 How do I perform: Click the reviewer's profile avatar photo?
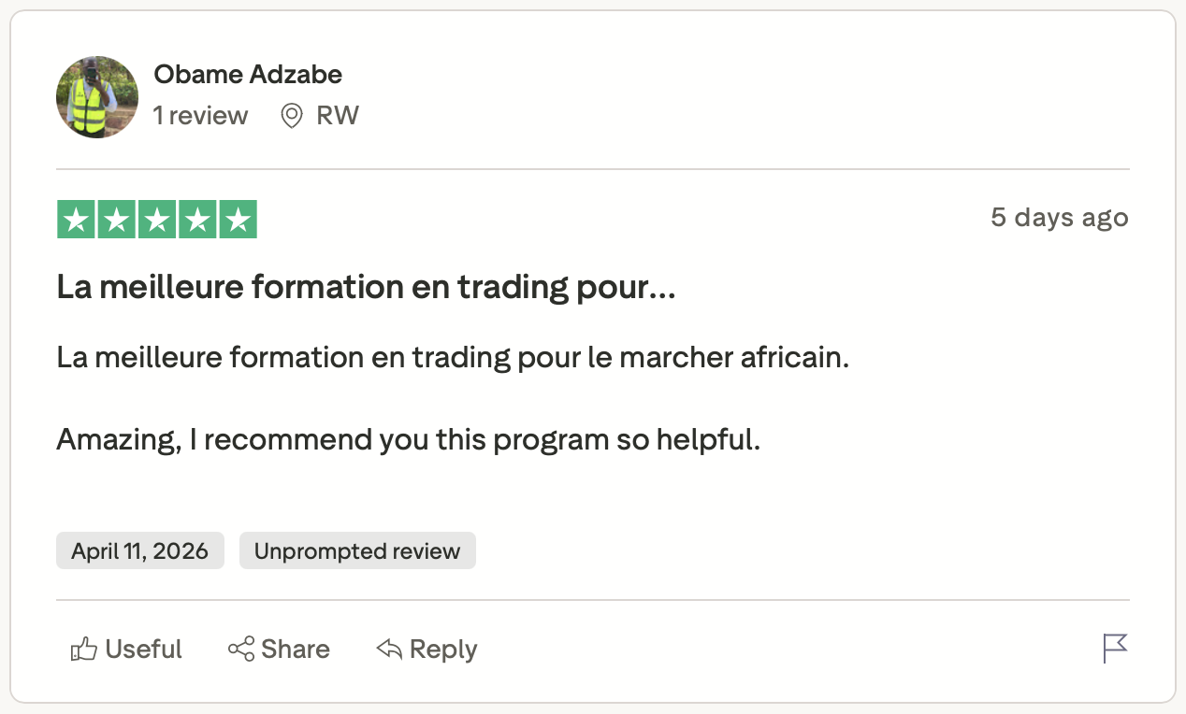[97, 97]
